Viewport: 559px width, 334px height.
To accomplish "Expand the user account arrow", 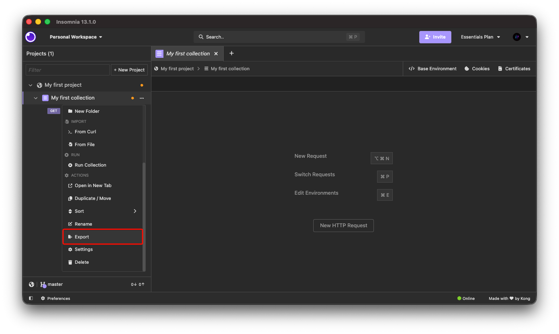I will coord(527,37).
